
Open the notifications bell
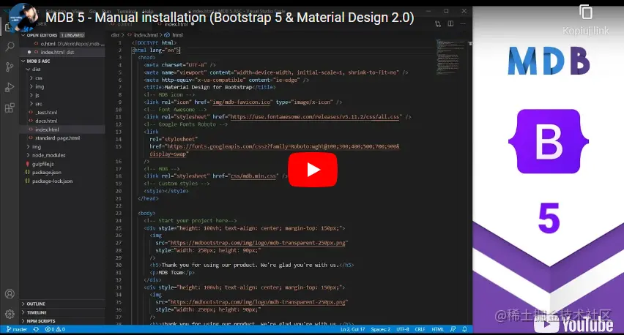tap(464, 329)
